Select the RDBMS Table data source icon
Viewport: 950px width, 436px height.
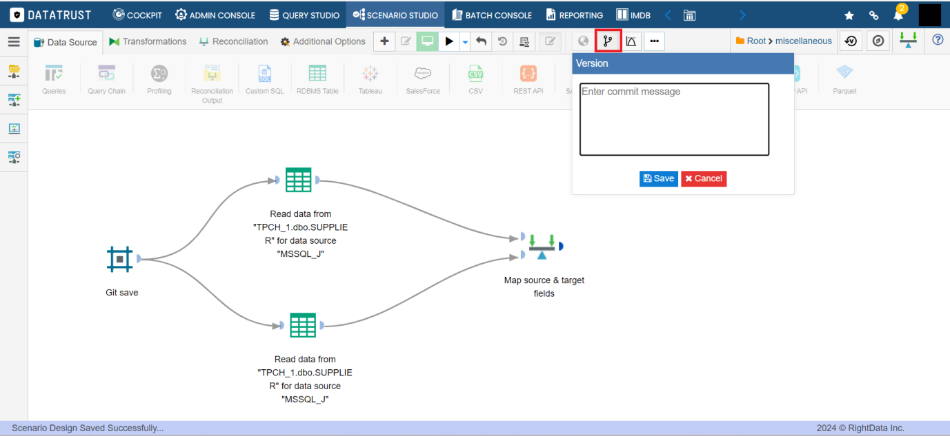(x=317, y=80)
